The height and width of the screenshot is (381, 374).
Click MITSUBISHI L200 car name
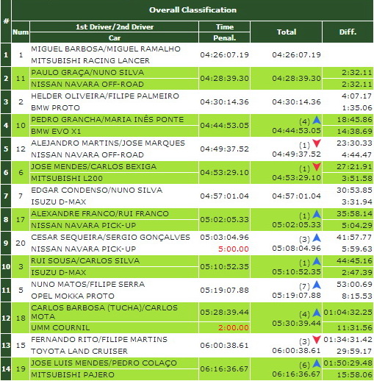tap(67, 178)
